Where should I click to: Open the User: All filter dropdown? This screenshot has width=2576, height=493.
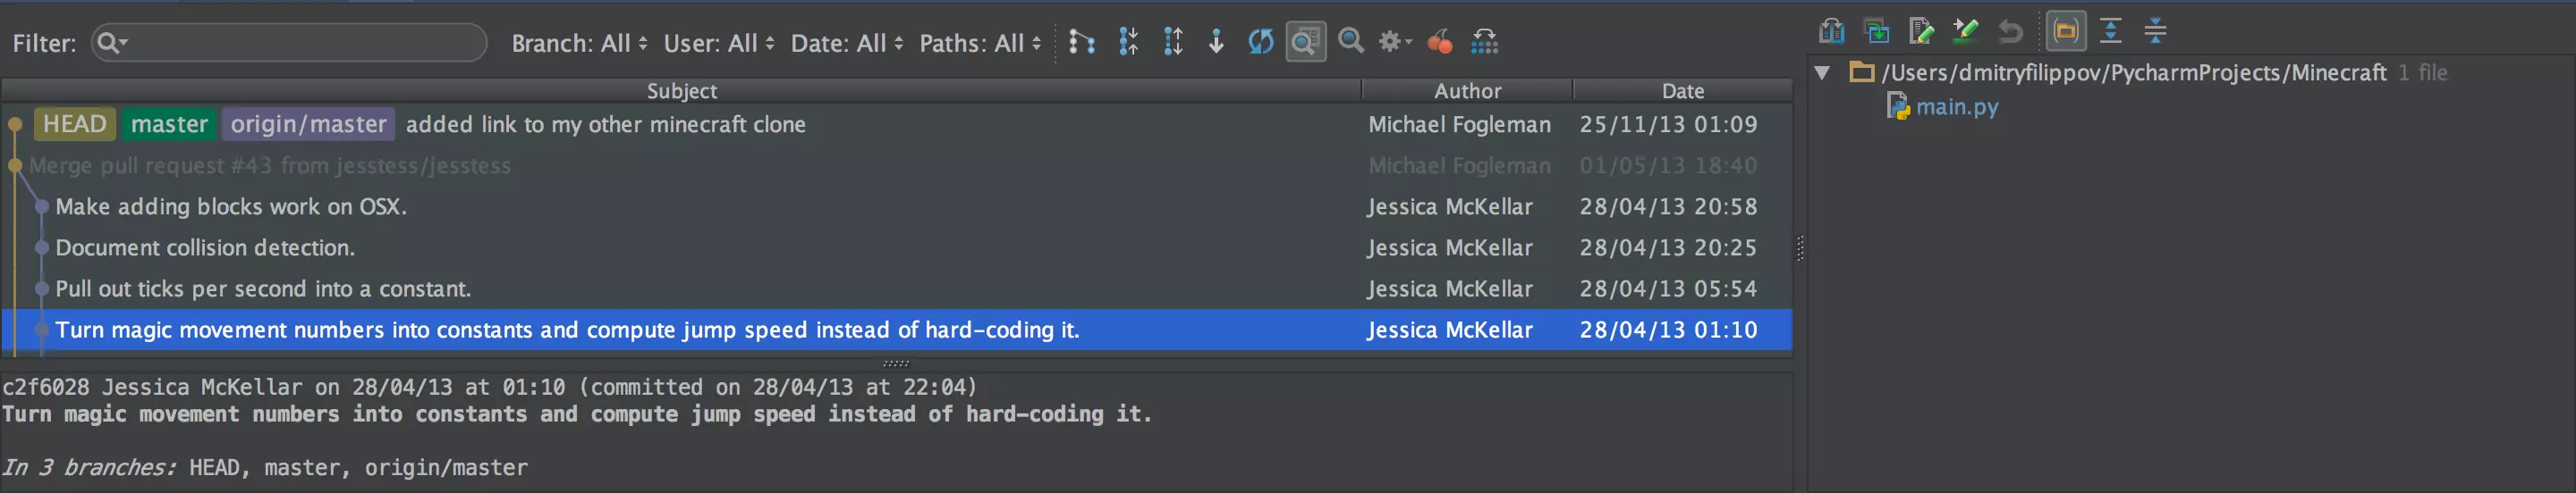pos(718,43)
